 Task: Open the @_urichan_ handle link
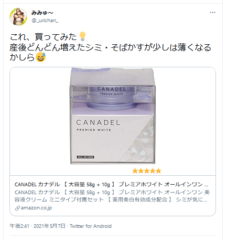pyautogui.click(x=45, y=21)
